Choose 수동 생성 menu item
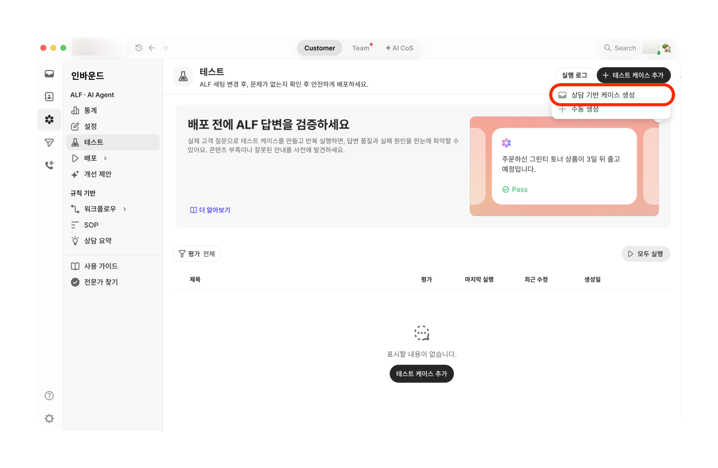Screen dimensions: 718x468 point(611,109)
